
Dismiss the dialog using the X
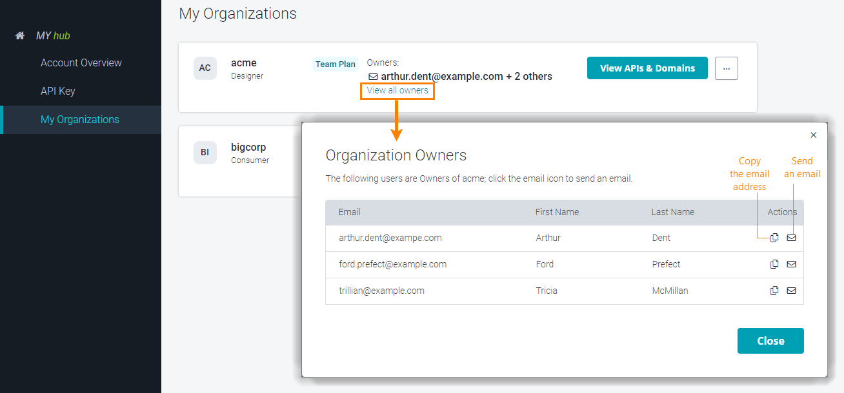(813, 135)
